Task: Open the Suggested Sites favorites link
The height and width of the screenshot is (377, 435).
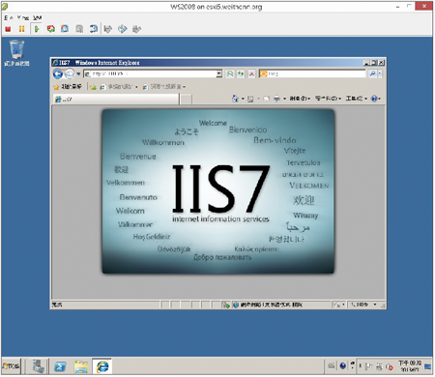Action: point(119,87)
